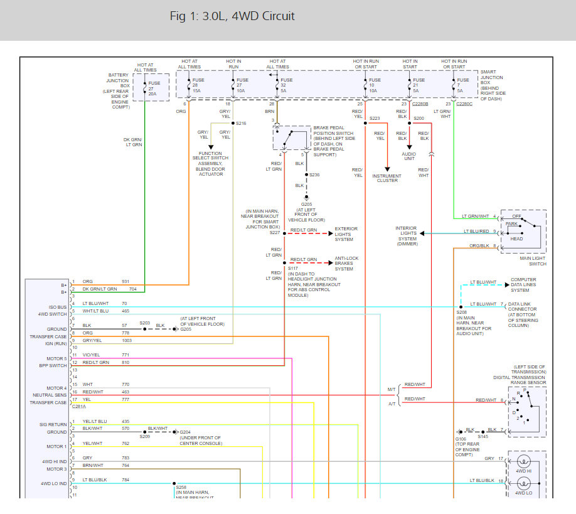
Task: Click the arrow above Function Select Switch Assembly
Action: click(211, 147)
